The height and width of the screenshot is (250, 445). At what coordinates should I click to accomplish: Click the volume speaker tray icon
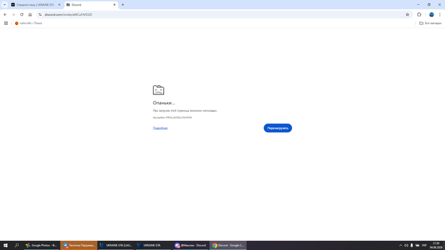pos(406,245)
